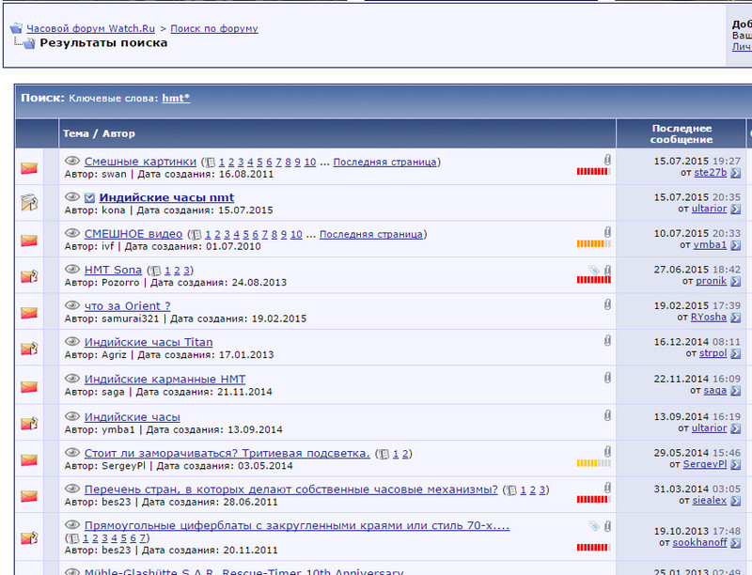
Task: Open the hmt* keyword link
Action: click(x=176, y=98)
